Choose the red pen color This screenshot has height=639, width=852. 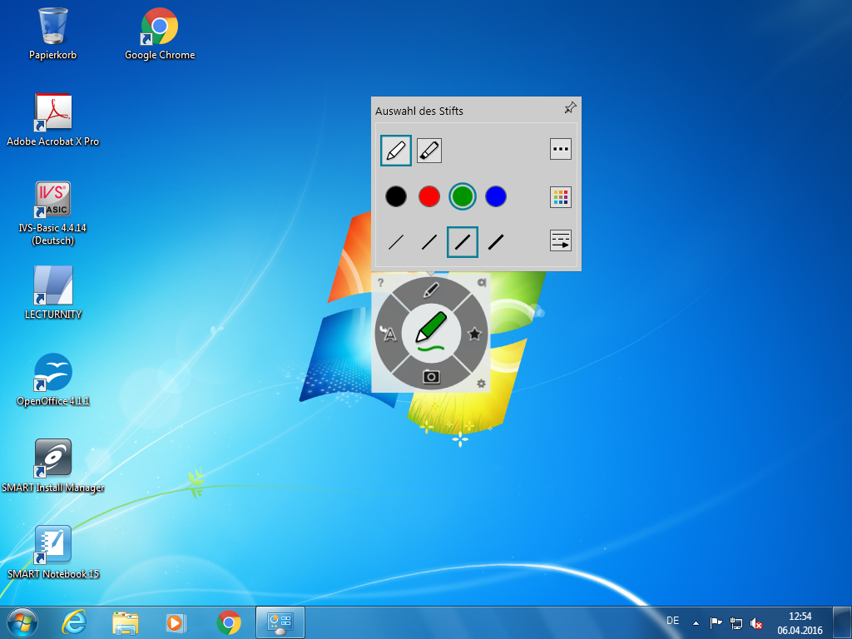click(429, 197)
